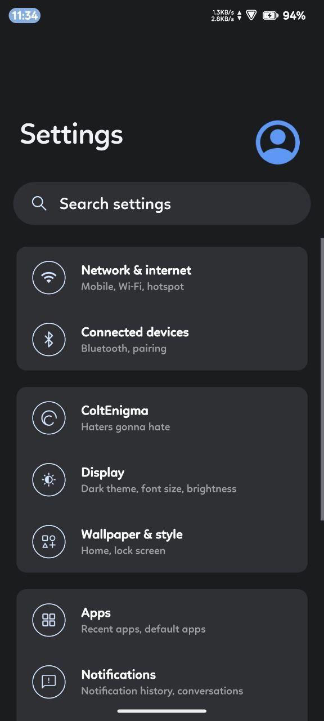Open Display settings
Screen dimensions: 324x721
click(162, 480)
